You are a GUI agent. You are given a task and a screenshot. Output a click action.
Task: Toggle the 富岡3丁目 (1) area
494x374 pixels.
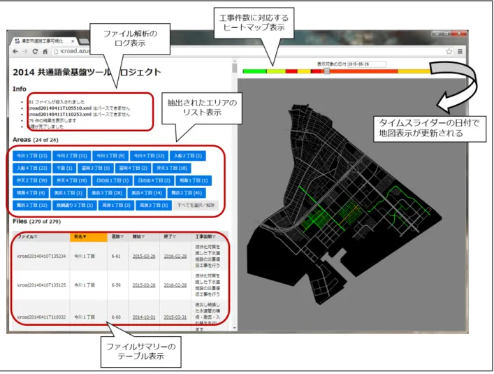(96, 168)
